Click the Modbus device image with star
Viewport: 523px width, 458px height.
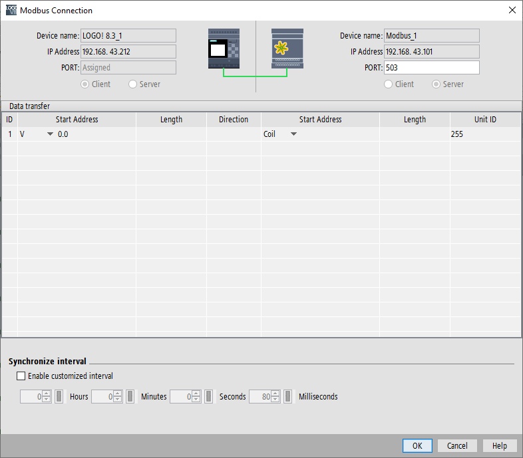coord(287,49)
